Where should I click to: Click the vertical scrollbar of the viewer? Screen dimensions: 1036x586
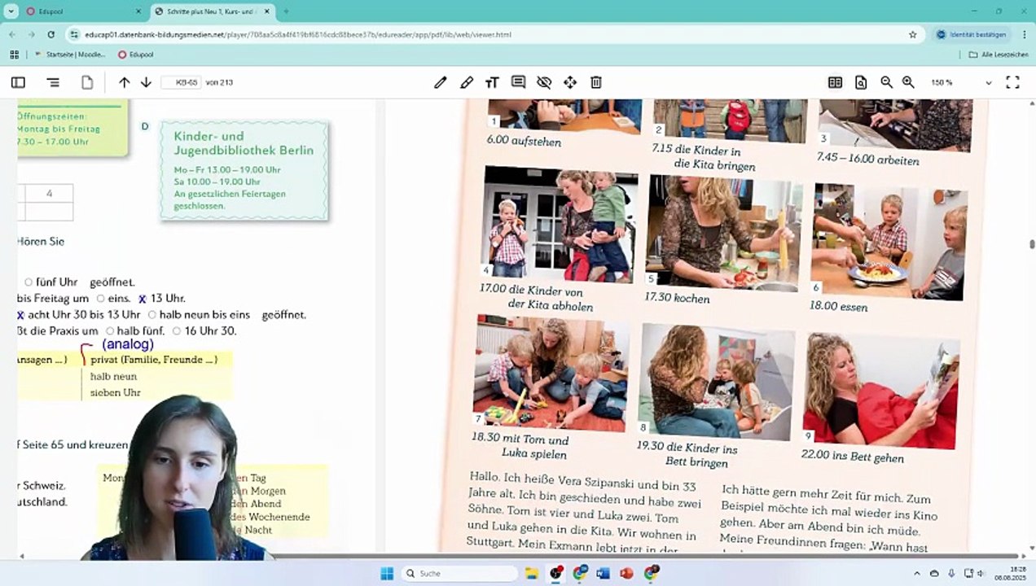[1031, 244]
